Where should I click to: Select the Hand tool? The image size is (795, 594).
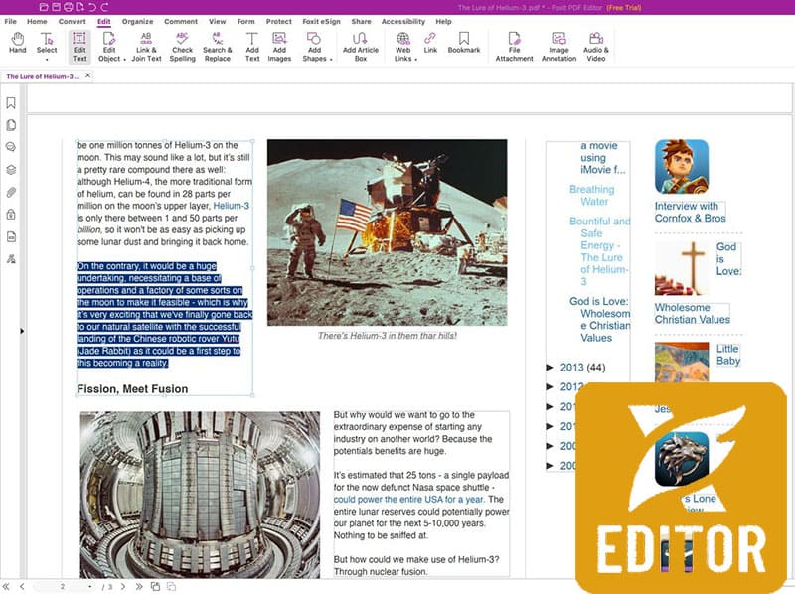pos(17,43)
